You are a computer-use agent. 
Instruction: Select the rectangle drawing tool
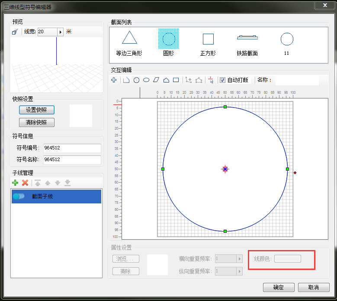(x=176, y=80)
